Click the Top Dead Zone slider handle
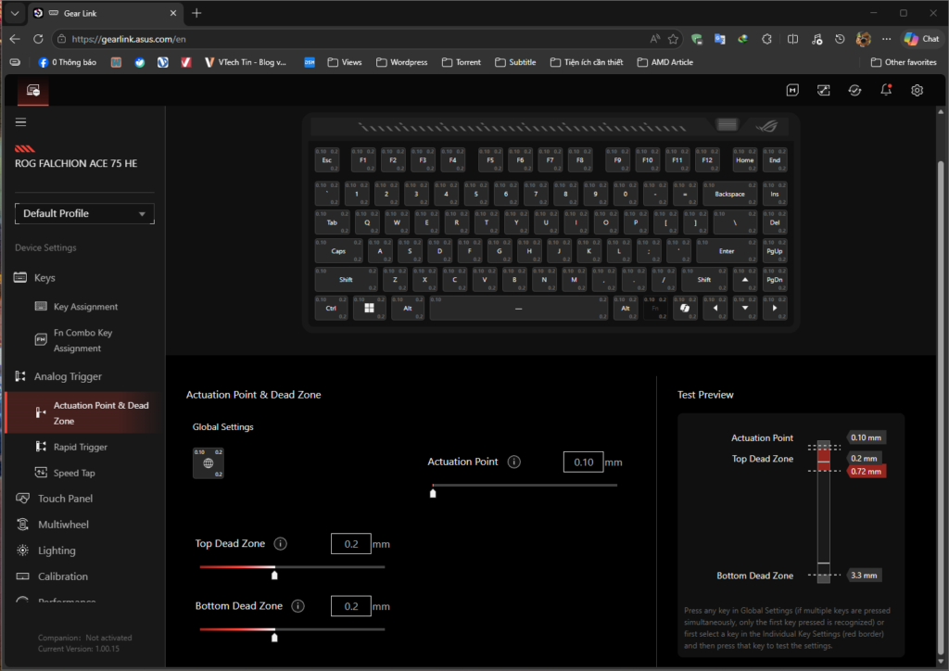949x671 pixels. 274,576
